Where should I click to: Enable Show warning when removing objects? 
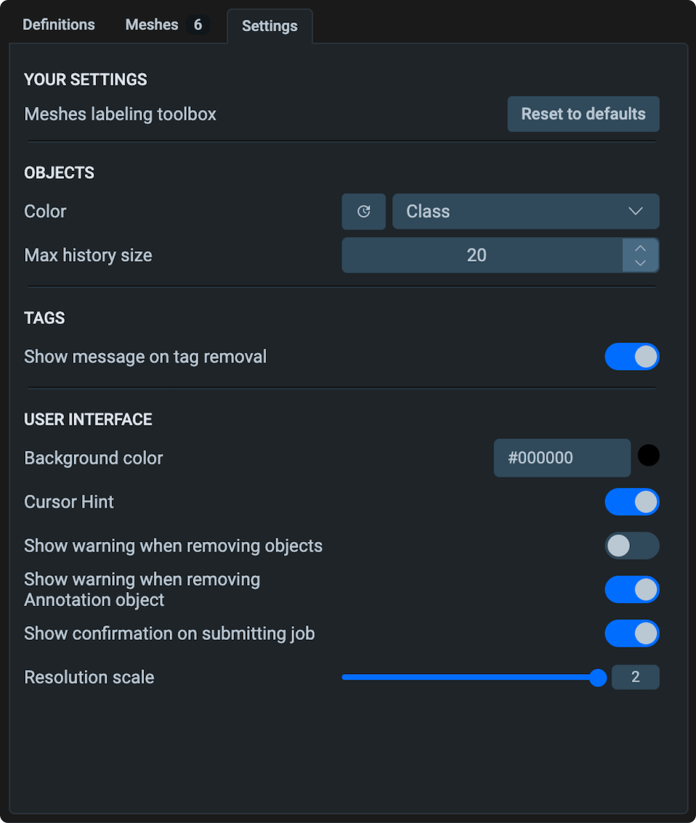(x=632, y=546)
